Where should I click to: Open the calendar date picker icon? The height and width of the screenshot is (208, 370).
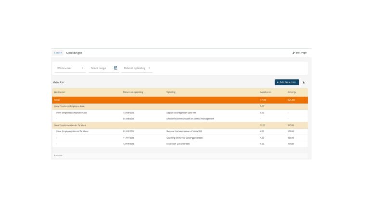pos(116,68)
